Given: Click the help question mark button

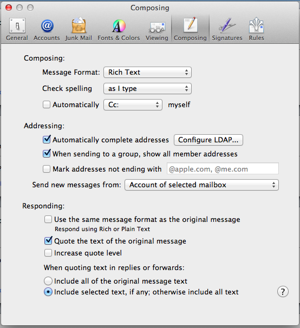Looking at the screenshot, I should point(283,291).
